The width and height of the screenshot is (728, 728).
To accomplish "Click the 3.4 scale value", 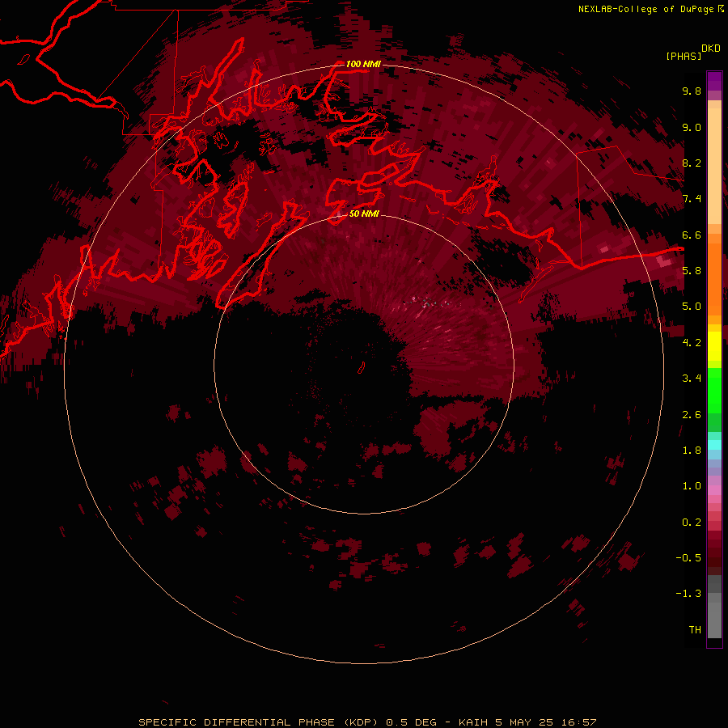I will (692, 379).
